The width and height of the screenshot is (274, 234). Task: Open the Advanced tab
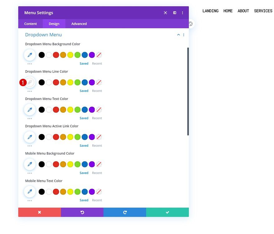tap(79, 24)
